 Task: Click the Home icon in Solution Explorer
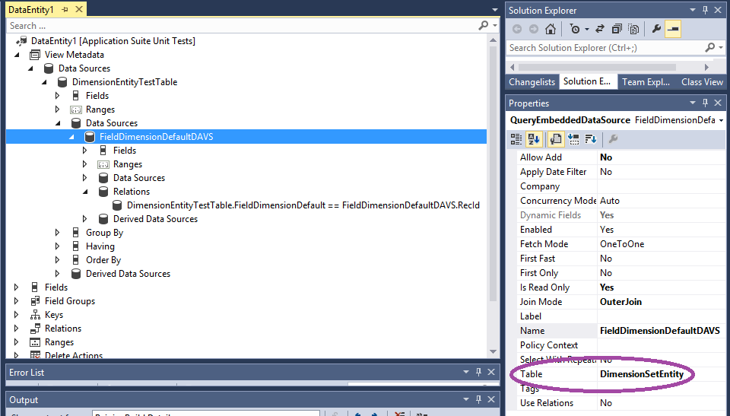(x=551, y=29)
